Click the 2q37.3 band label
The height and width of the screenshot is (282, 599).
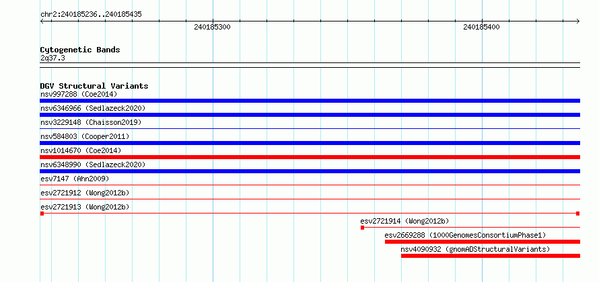click(52, 58)
